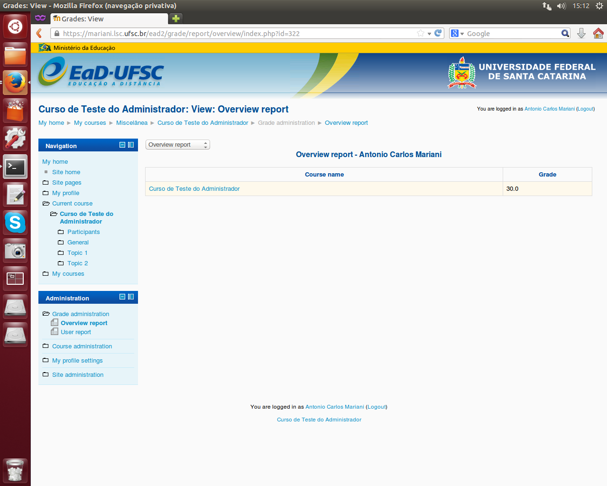Expand the Participants folder
This screenshot has height=486, width=607.
click(61, 232)
